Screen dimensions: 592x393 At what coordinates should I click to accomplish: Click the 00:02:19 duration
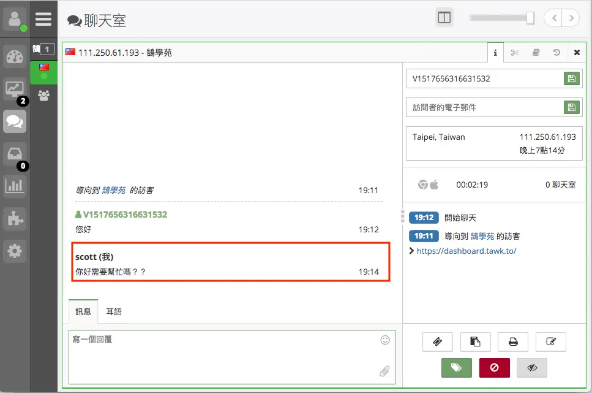coord(472,185)
